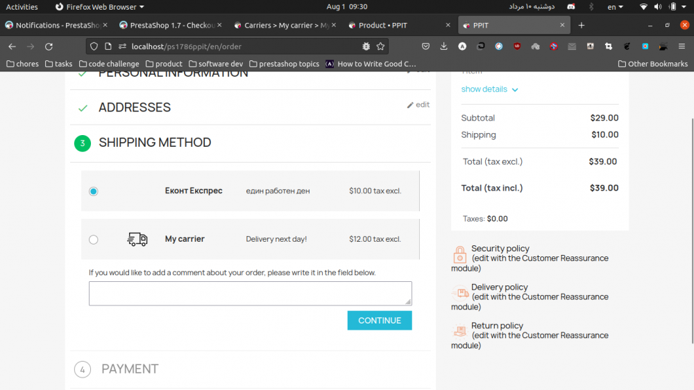694x390 pixels.
Task: Click the Total (tax incl.) label
Action: click(492, 188)
